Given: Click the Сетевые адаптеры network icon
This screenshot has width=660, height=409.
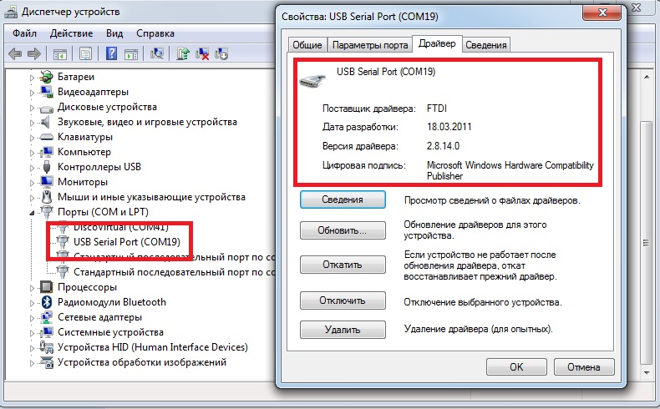Looking at the screenshot, I should (x=46, y=317).
